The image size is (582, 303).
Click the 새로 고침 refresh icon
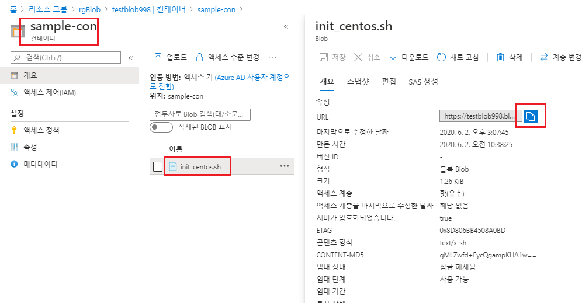[x=441, y=57]
